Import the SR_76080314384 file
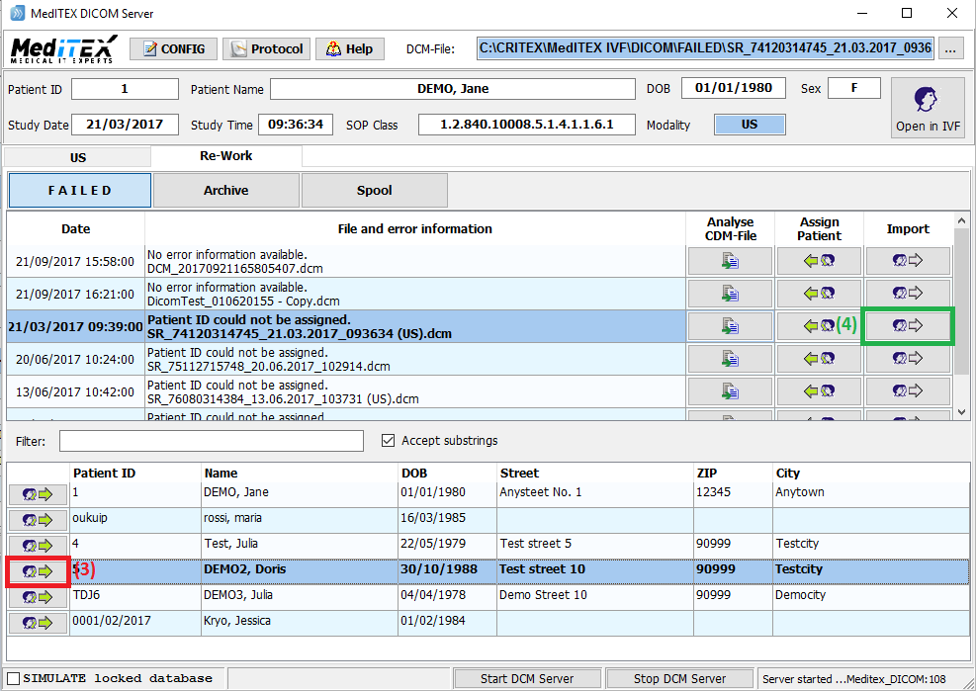 point(908,390)
